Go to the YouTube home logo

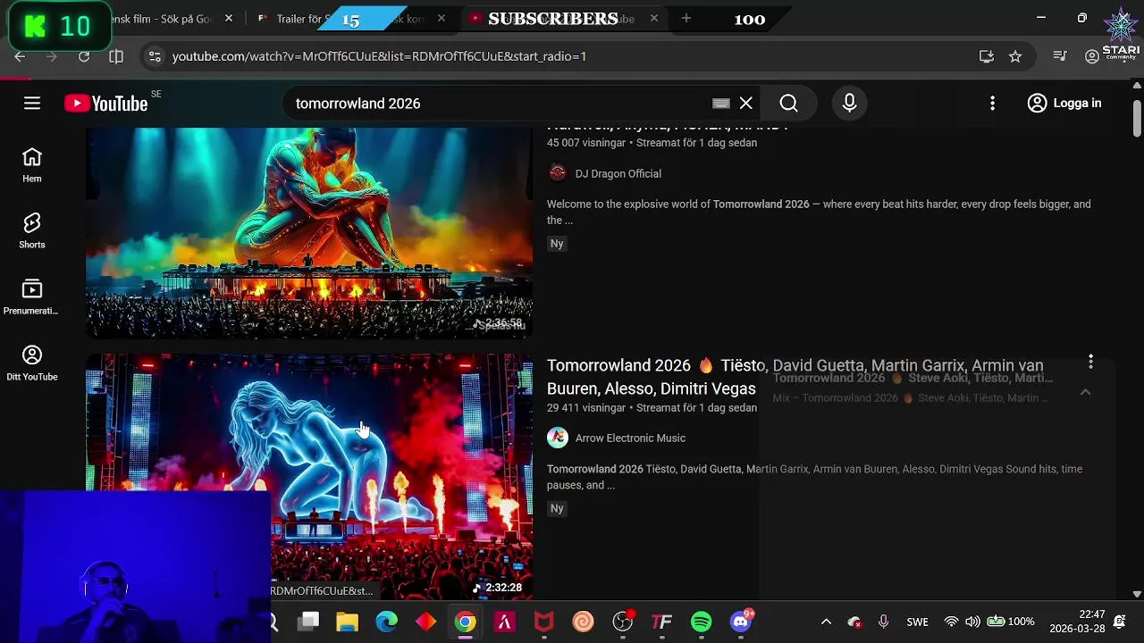tap(106, 104)
